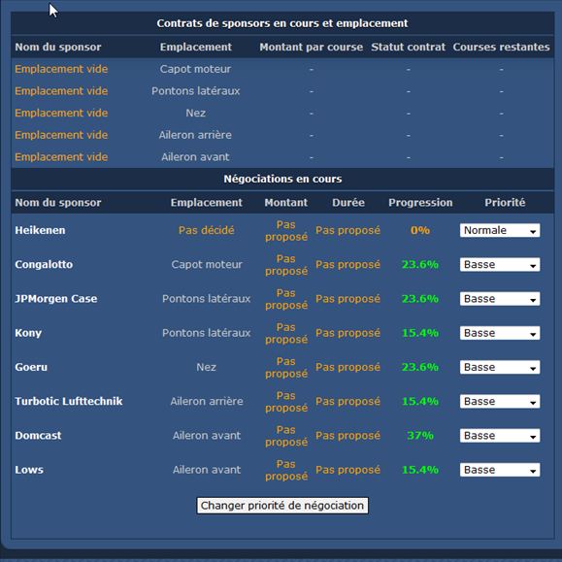Viewport: 562px width, 562px height.
Task: Open Heikenen priority dropdown set to Normale
Action: coord(500,230)
